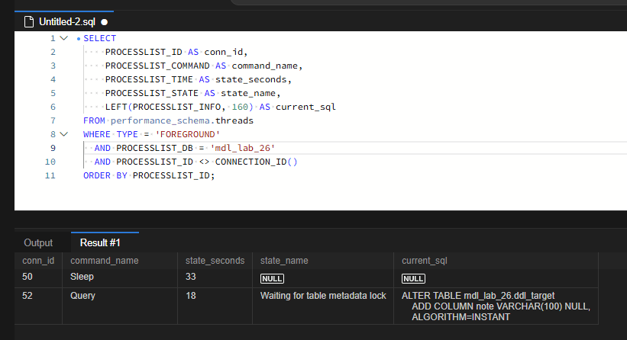Viewport: 627px width, 340px height.
Task: Collapse the WHERE block at line 8
Action: click(63, 134)
